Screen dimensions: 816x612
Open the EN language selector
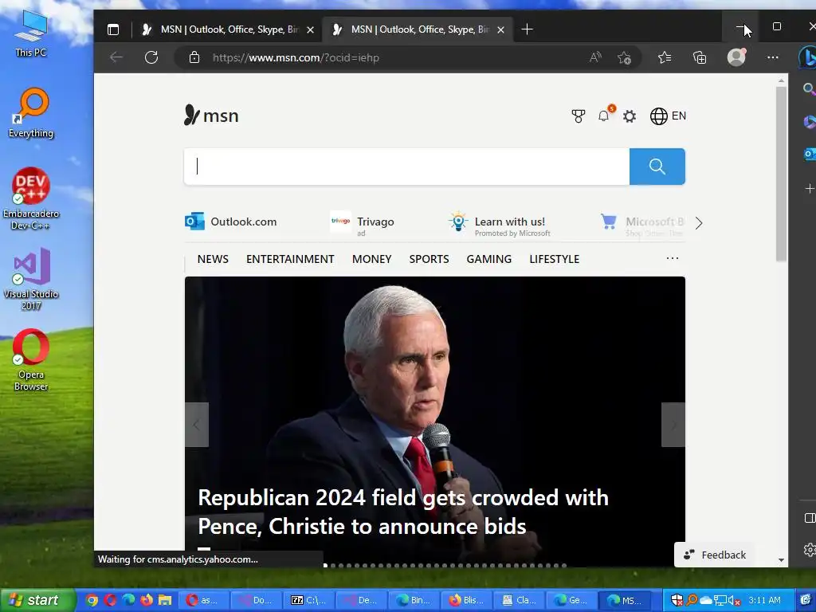(x=669, y=116)
